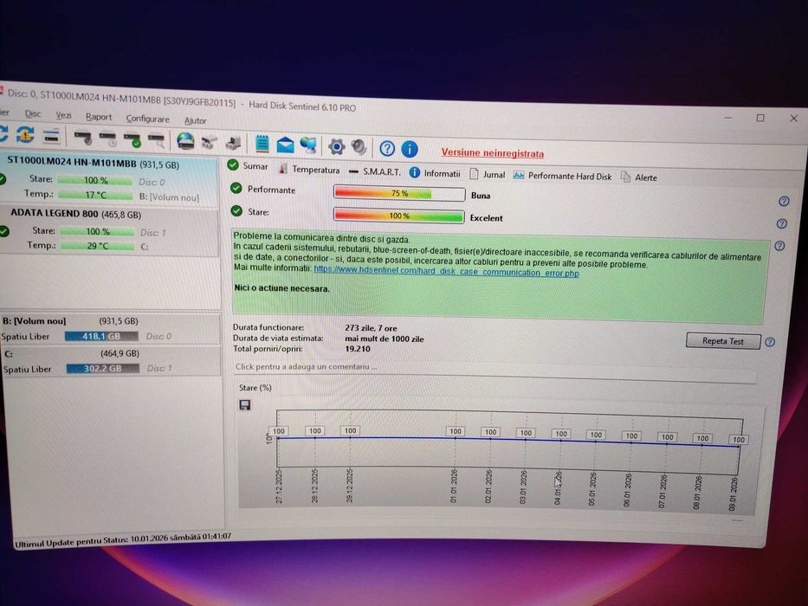Image resolution: width=808 pixels, height=606 pixels.
Task: Select the ST1000LM024 HN-M101MBB disk entry
Action: pyautogui.click(x=108, y=179)
